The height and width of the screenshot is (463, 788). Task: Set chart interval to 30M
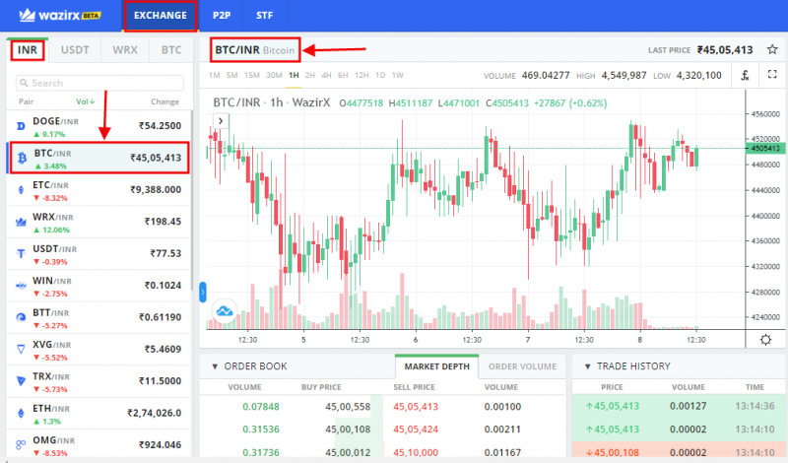point(274,76)
